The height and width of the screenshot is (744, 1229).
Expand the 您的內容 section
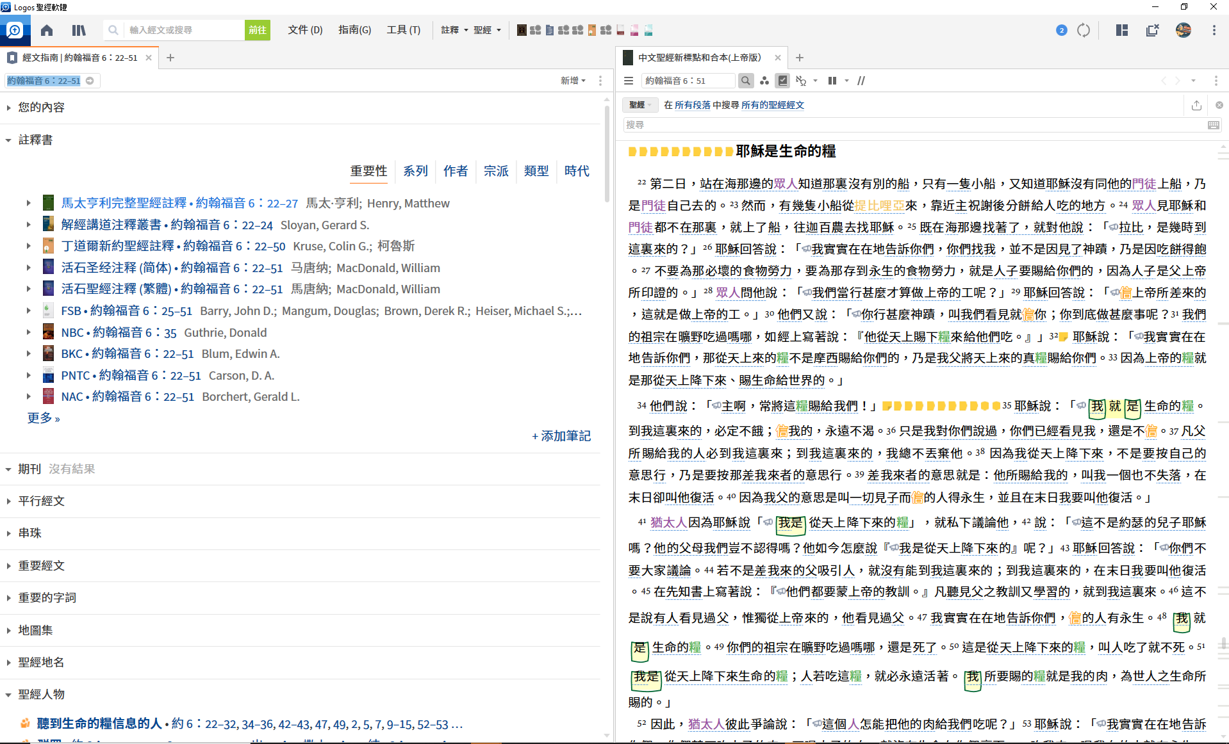click(x=9, y=107)
